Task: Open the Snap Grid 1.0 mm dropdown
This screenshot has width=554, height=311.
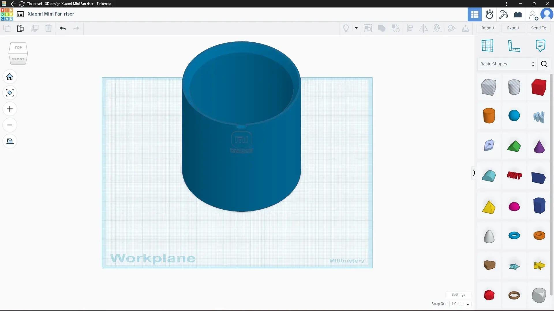Action: 460,304
